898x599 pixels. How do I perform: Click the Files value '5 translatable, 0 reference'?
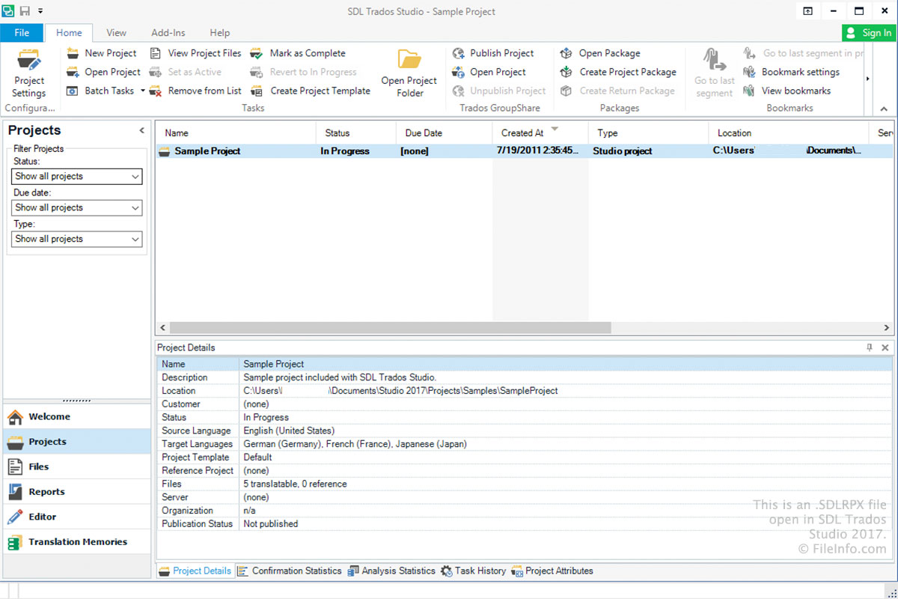[296, 484]
